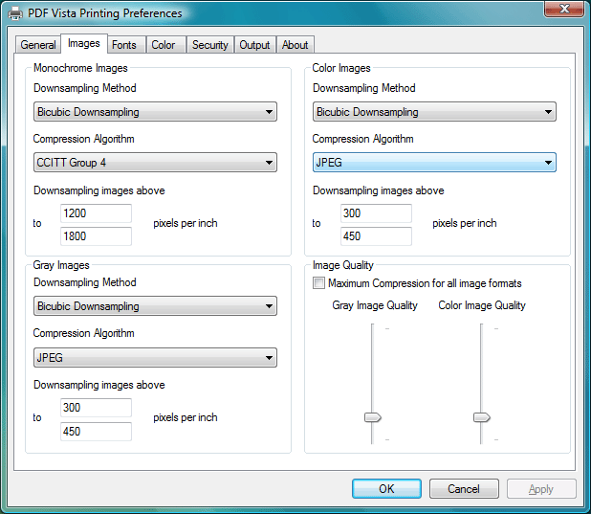
Task: Click the Cancel button
Action: pyautogui.click(x=464, y=489)
